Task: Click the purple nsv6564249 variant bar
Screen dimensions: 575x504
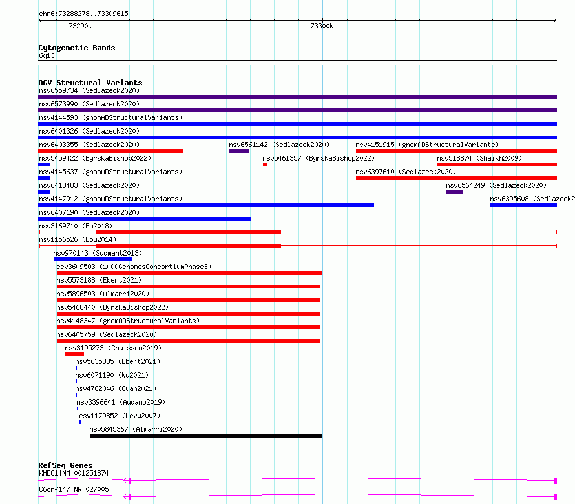Action: point(454,192)
